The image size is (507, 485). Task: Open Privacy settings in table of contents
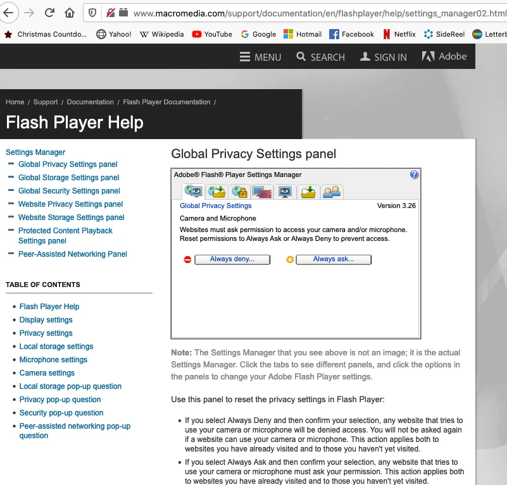46,333
